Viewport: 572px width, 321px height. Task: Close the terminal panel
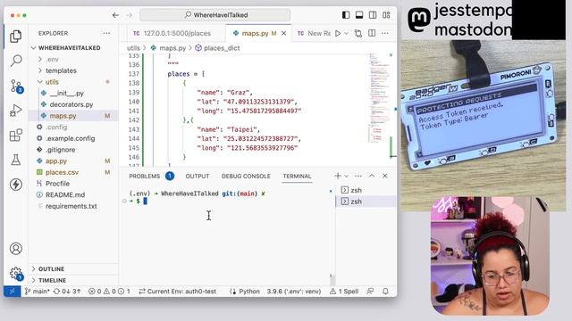tap(385, 176)
